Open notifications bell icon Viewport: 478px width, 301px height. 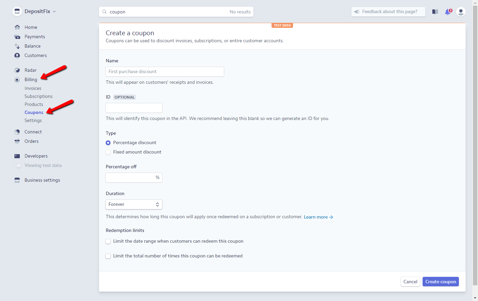(x=448, y=12)
